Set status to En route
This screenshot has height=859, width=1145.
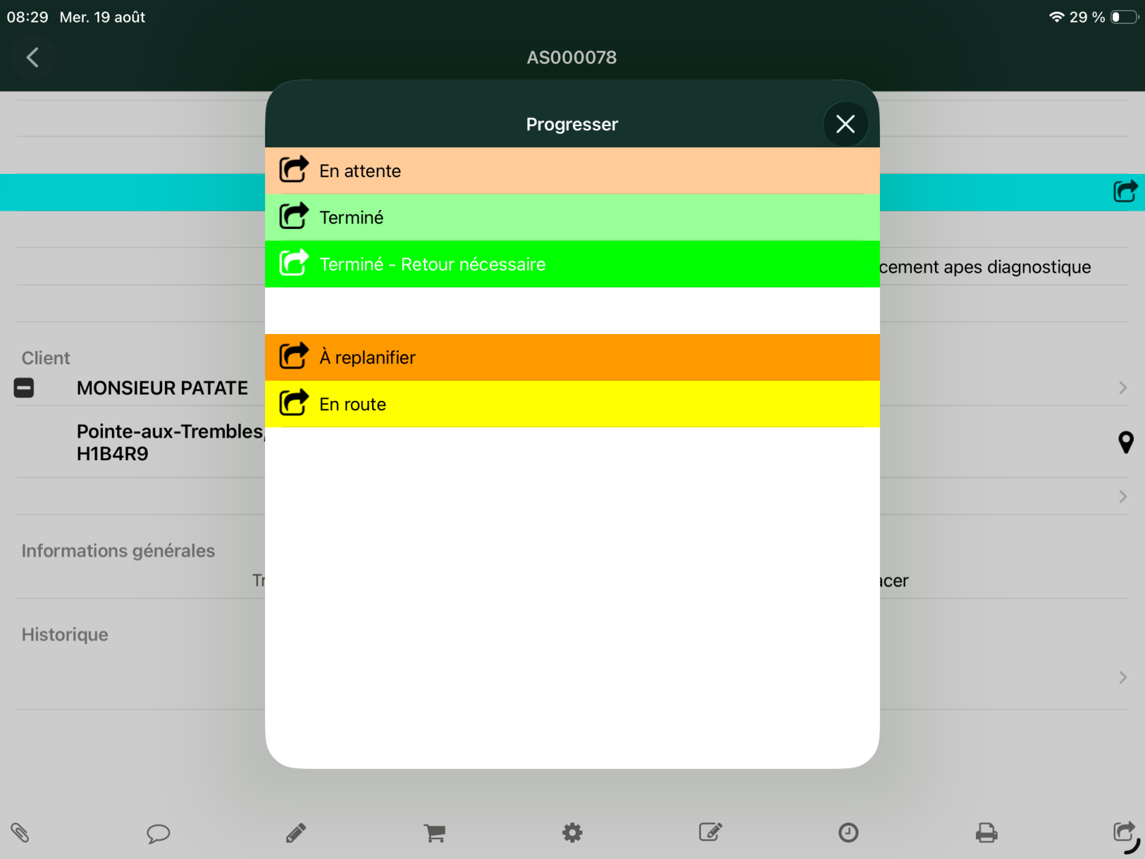click(x=572, y=404)
